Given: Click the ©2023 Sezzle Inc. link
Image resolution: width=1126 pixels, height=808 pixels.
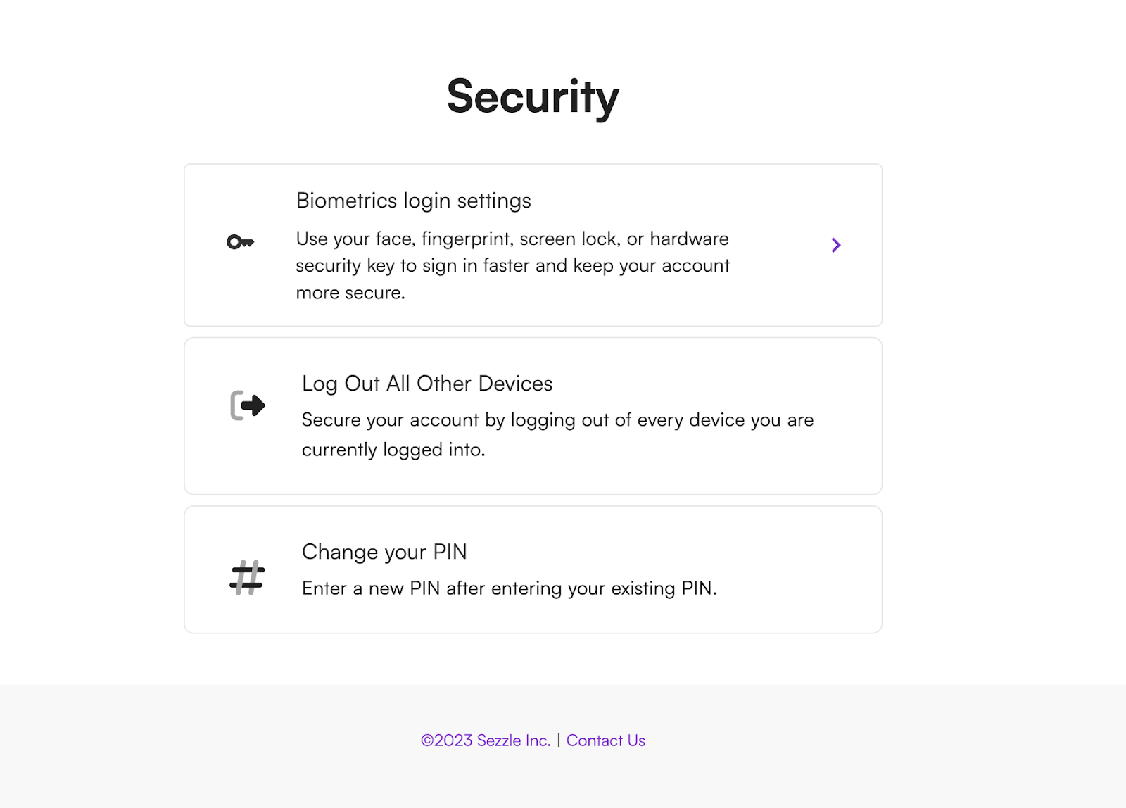Looking at the screenshot, I should click(x=486, y=740).
